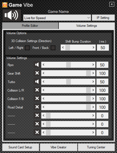Open the Game Name dropdown list
Screen dimensions: 117x153
57,18
